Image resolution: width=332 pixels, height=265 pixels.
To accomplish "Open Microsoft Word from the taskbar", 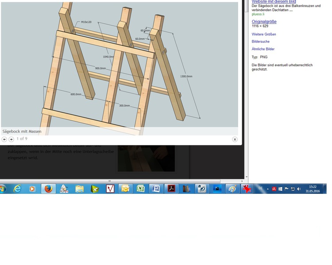I will point(156,189).
